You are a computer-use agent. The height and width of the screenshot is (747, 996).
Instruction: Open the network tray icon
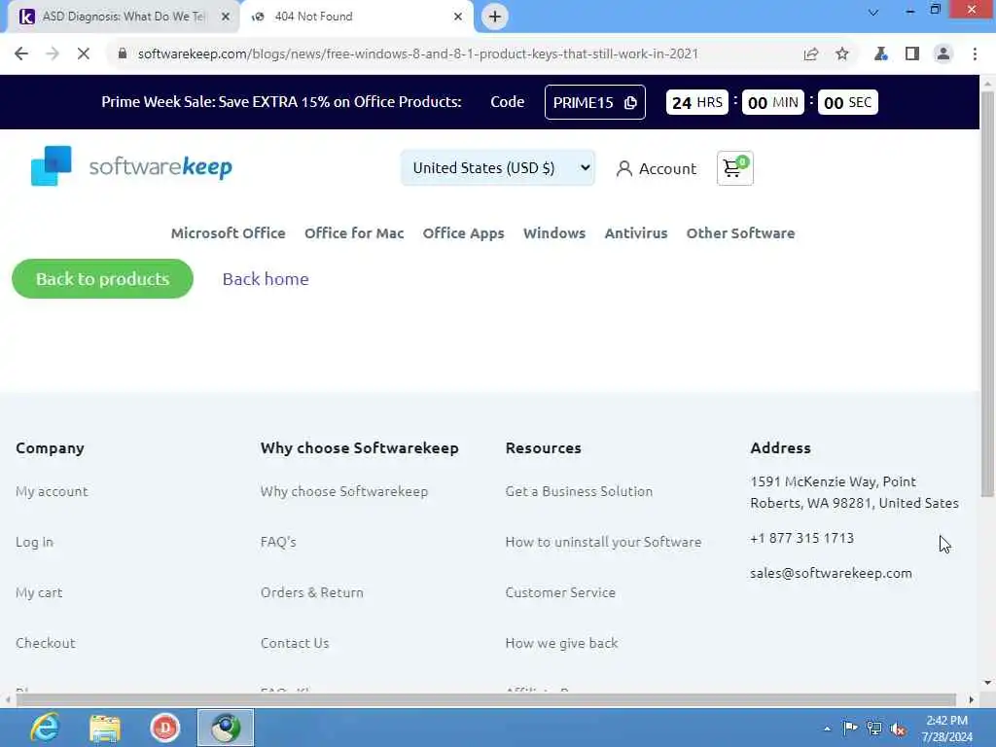(874, 729)
